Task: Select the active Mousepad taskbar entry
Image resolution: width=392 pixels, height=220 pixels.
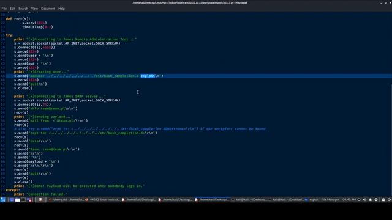Action: click(x=213, y=200)
